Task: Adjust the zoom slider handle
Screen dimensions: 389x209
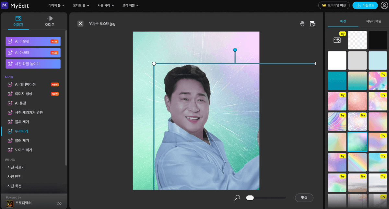Action: pos(250,197)
